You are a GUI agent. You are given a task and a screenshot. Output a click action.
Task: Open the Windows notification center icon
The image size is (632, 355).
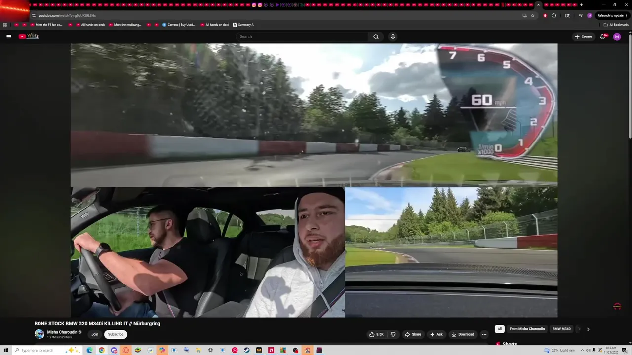[x=624, y=350]
